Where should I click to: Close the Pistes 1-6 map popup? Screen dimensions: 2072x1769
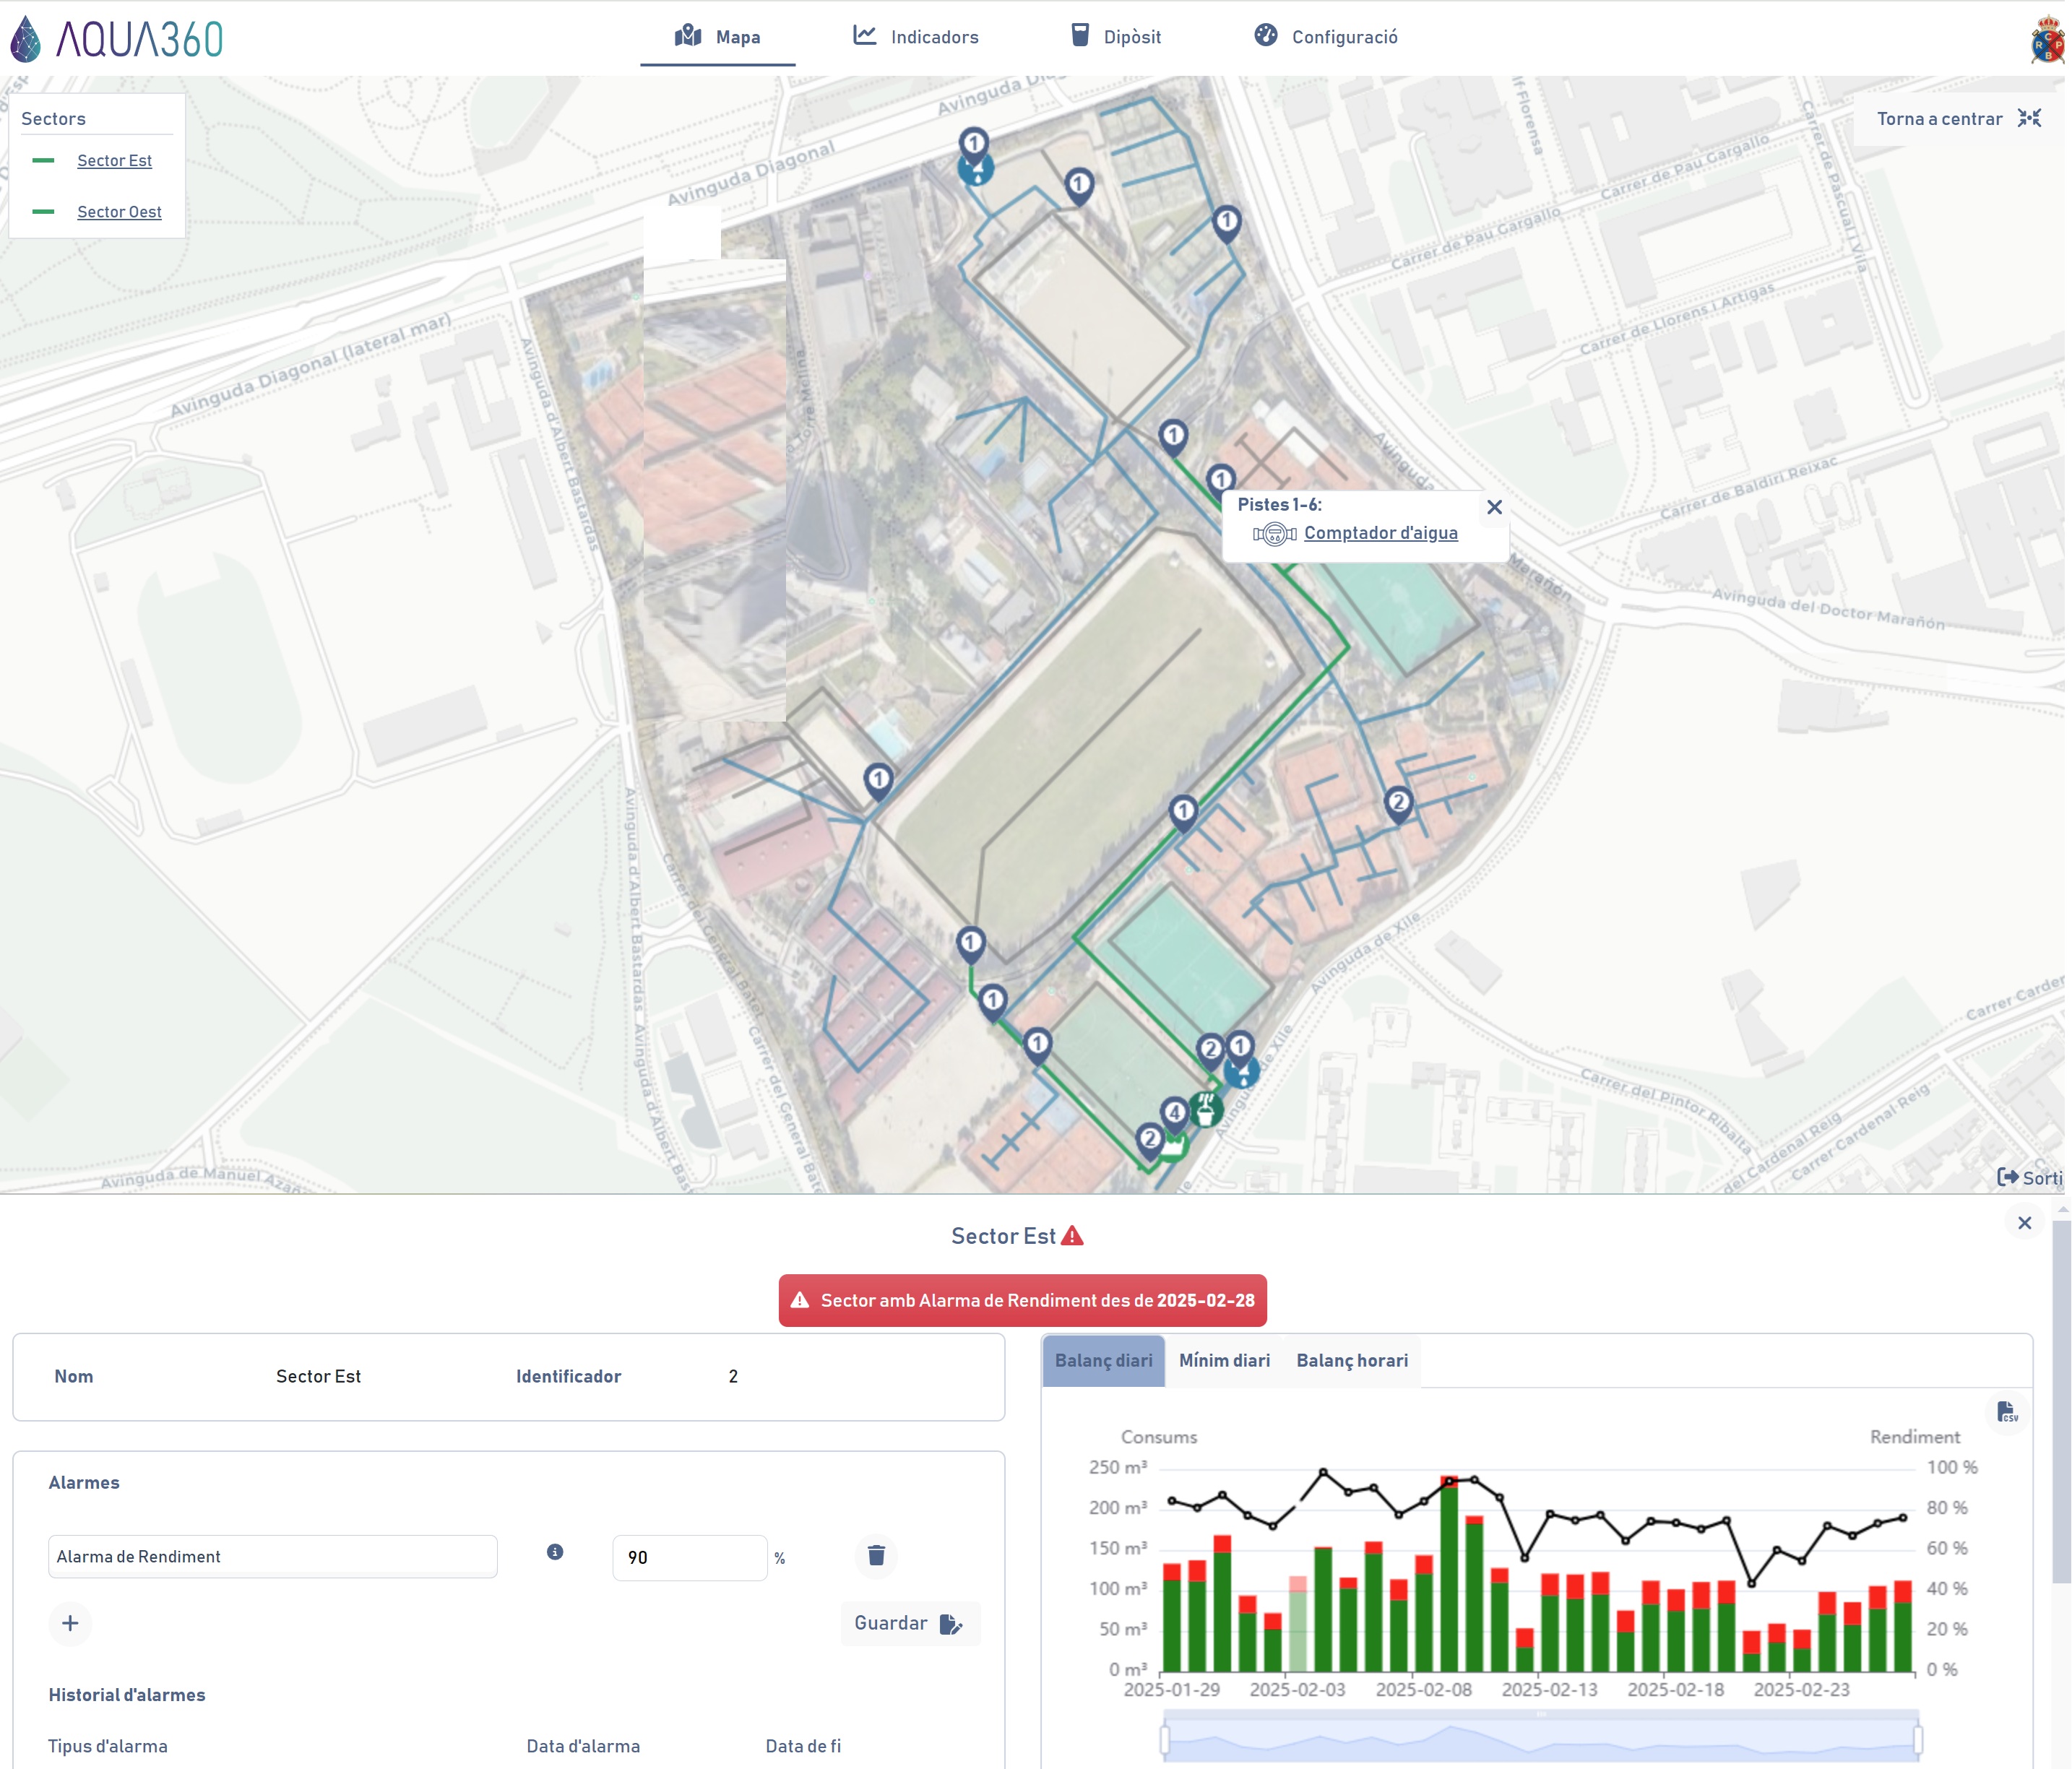click(1494, 507)
